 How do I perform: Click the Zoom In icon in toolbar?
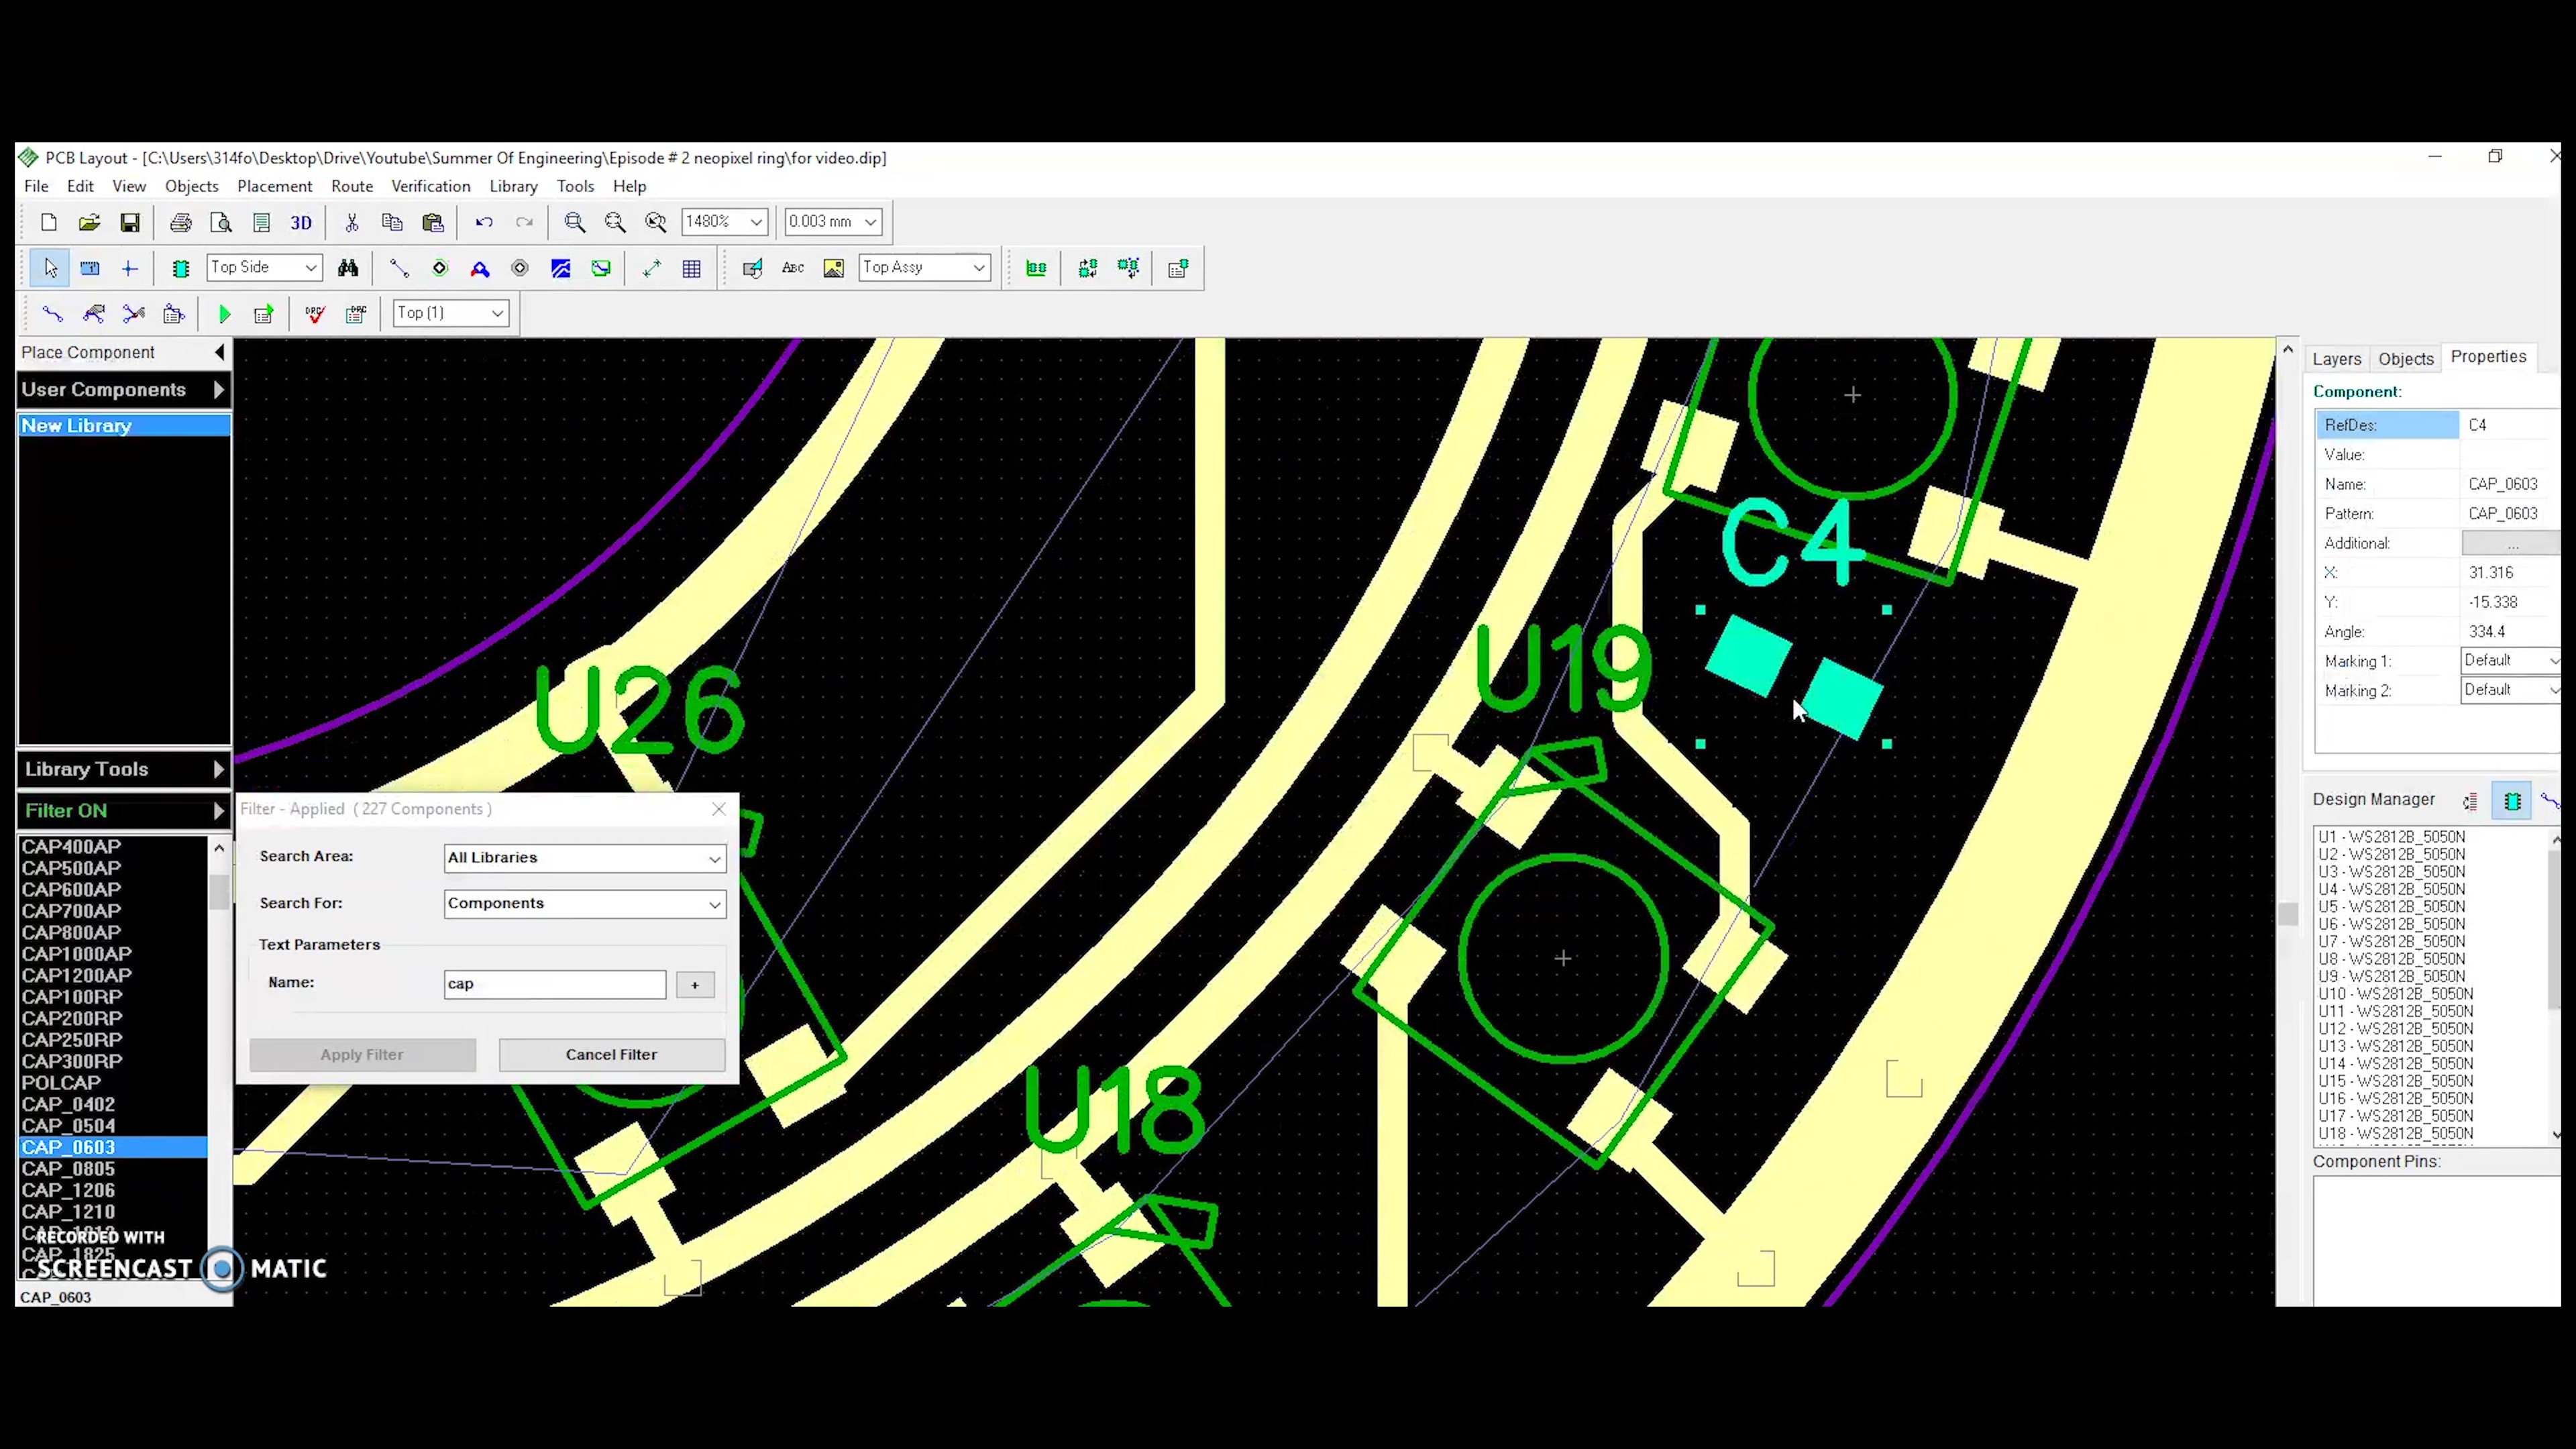pyautogui.click(x=575, y=221)
